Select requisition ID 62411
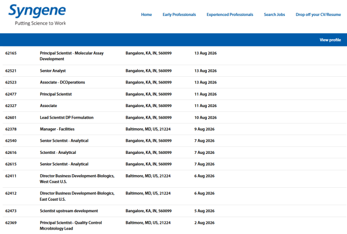 tap(11, 176)
